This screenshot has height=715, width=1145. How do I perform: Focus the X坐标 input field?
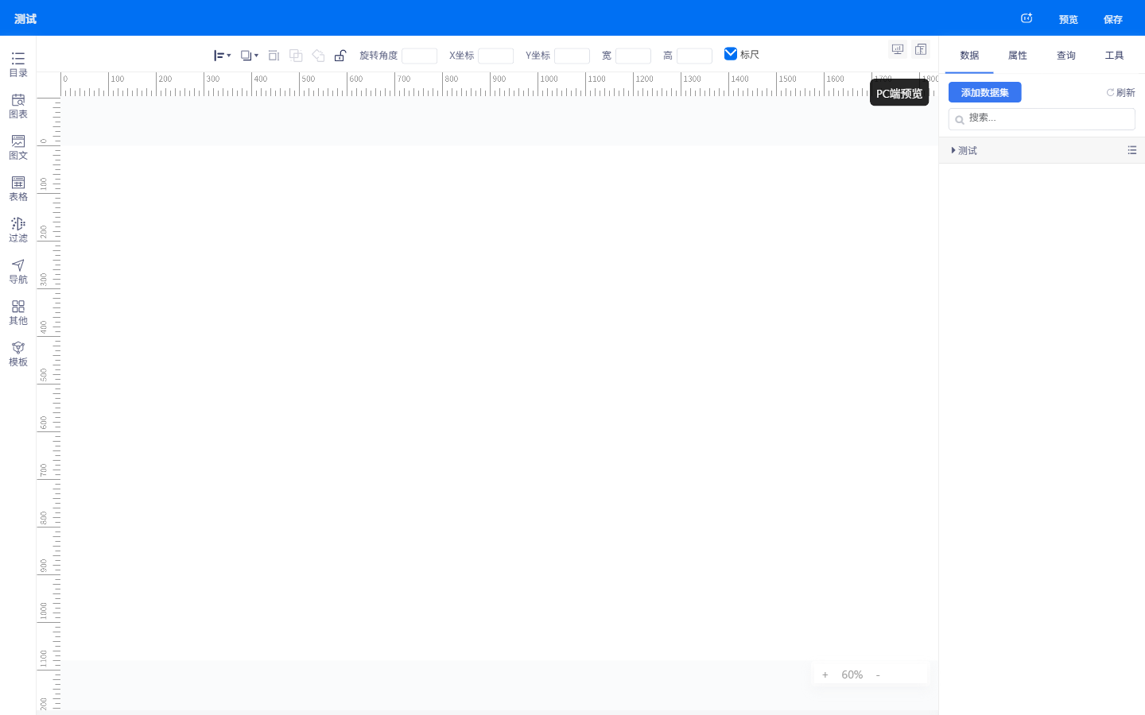pyautogui.click(x=495, y=56)
